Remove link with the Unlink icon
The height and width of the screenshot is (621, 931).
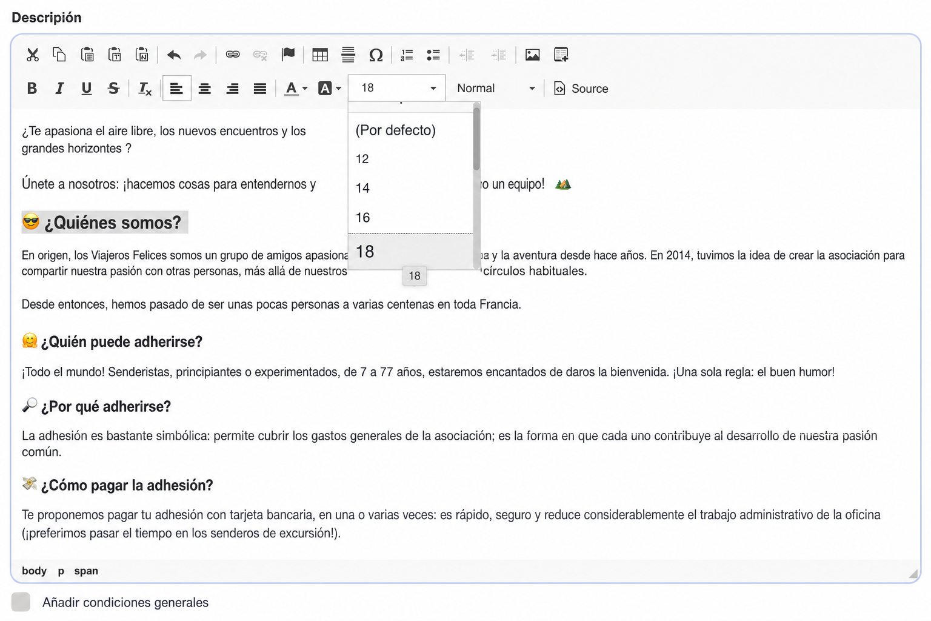click(260, 55)
